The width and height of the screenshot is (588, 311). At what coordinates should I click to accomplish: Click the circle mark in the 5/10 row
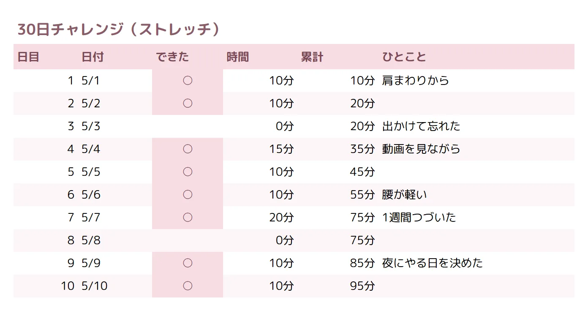pyautogui.click(x=188, y=286)
